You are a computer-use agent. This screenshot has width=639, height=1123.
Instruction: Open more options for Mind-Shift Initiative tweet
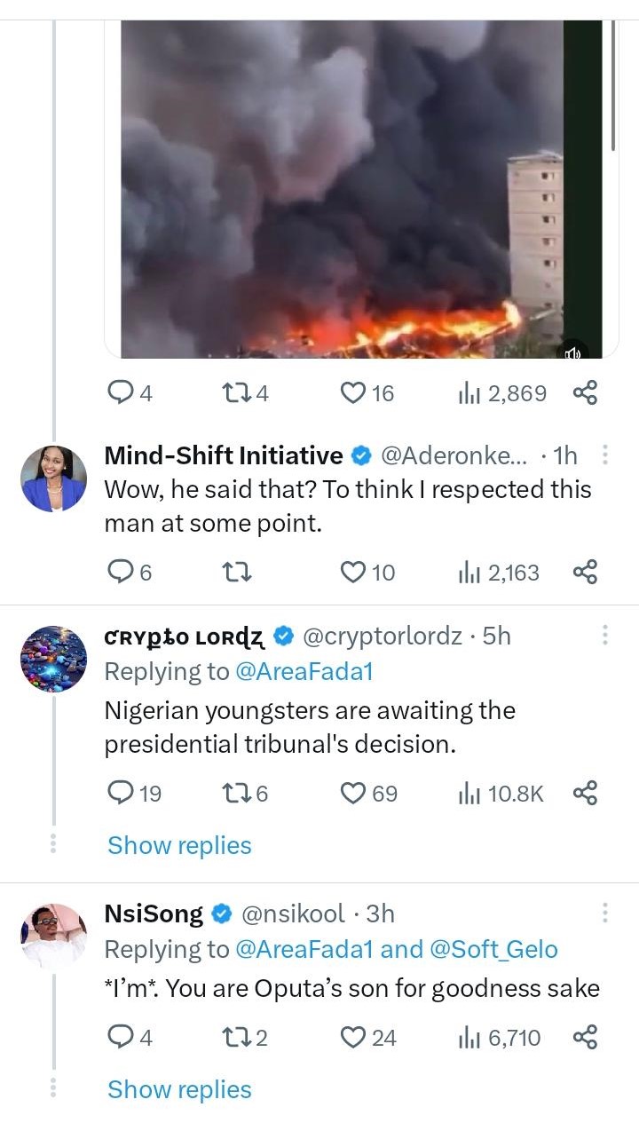605,456
